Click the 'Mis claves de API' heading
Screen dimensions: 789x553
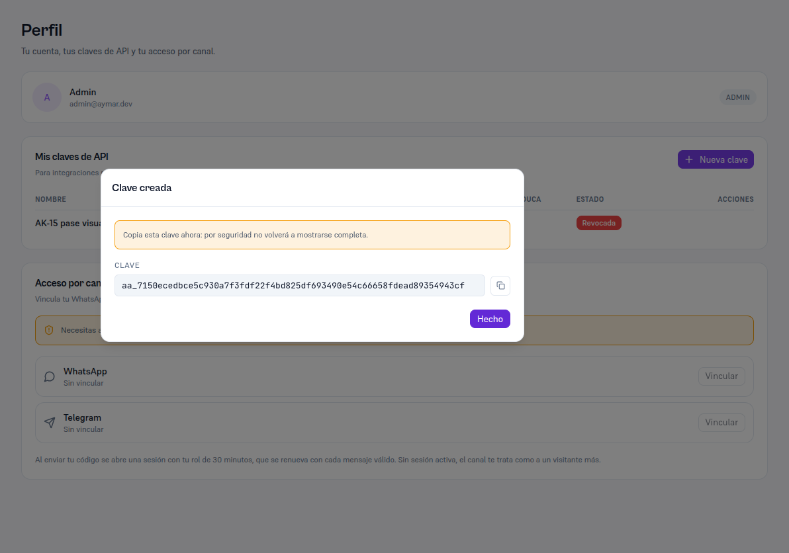pyautogui.click(x=71, y=157)
